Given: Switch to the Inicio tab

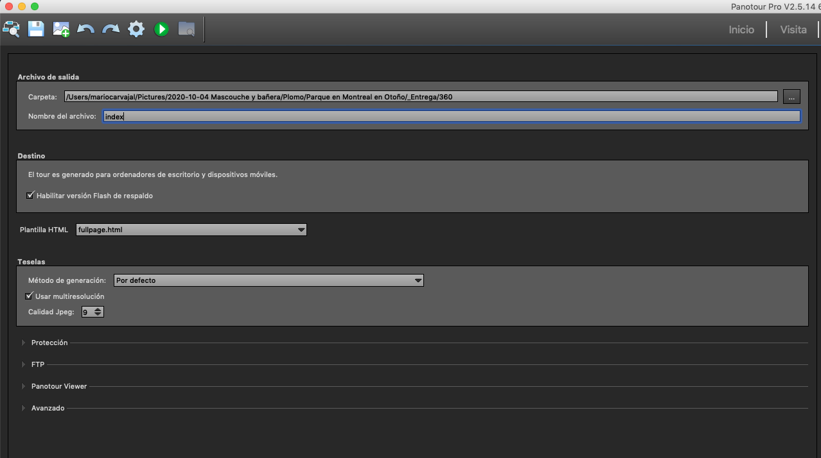Looking at the screenshot, I should tap(741, 30).
